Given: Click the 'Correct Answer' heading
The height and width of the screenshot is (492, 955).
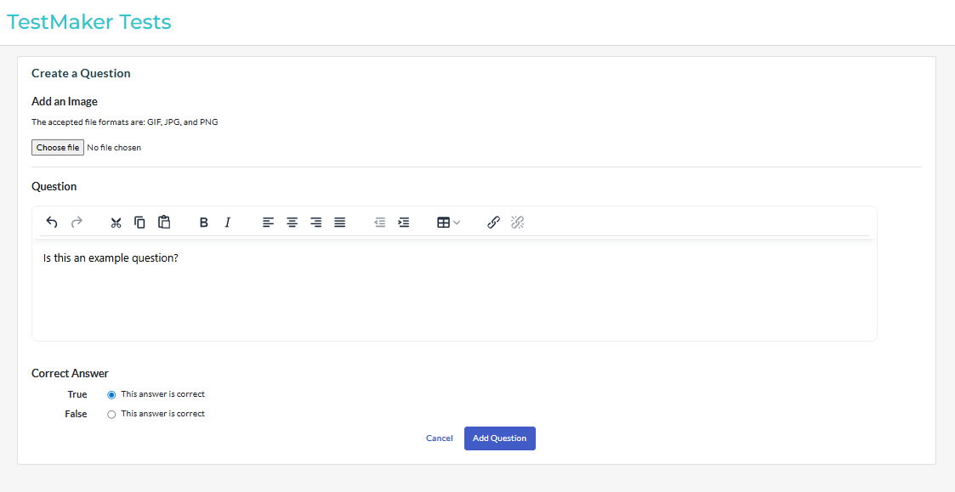Looking at the screenshot, I should [x=70, y=373].
